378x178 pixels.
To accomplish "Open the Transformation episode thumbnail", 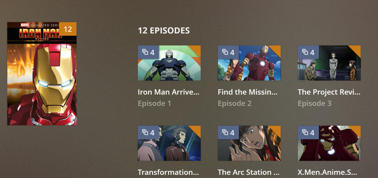I will point(169,143).
